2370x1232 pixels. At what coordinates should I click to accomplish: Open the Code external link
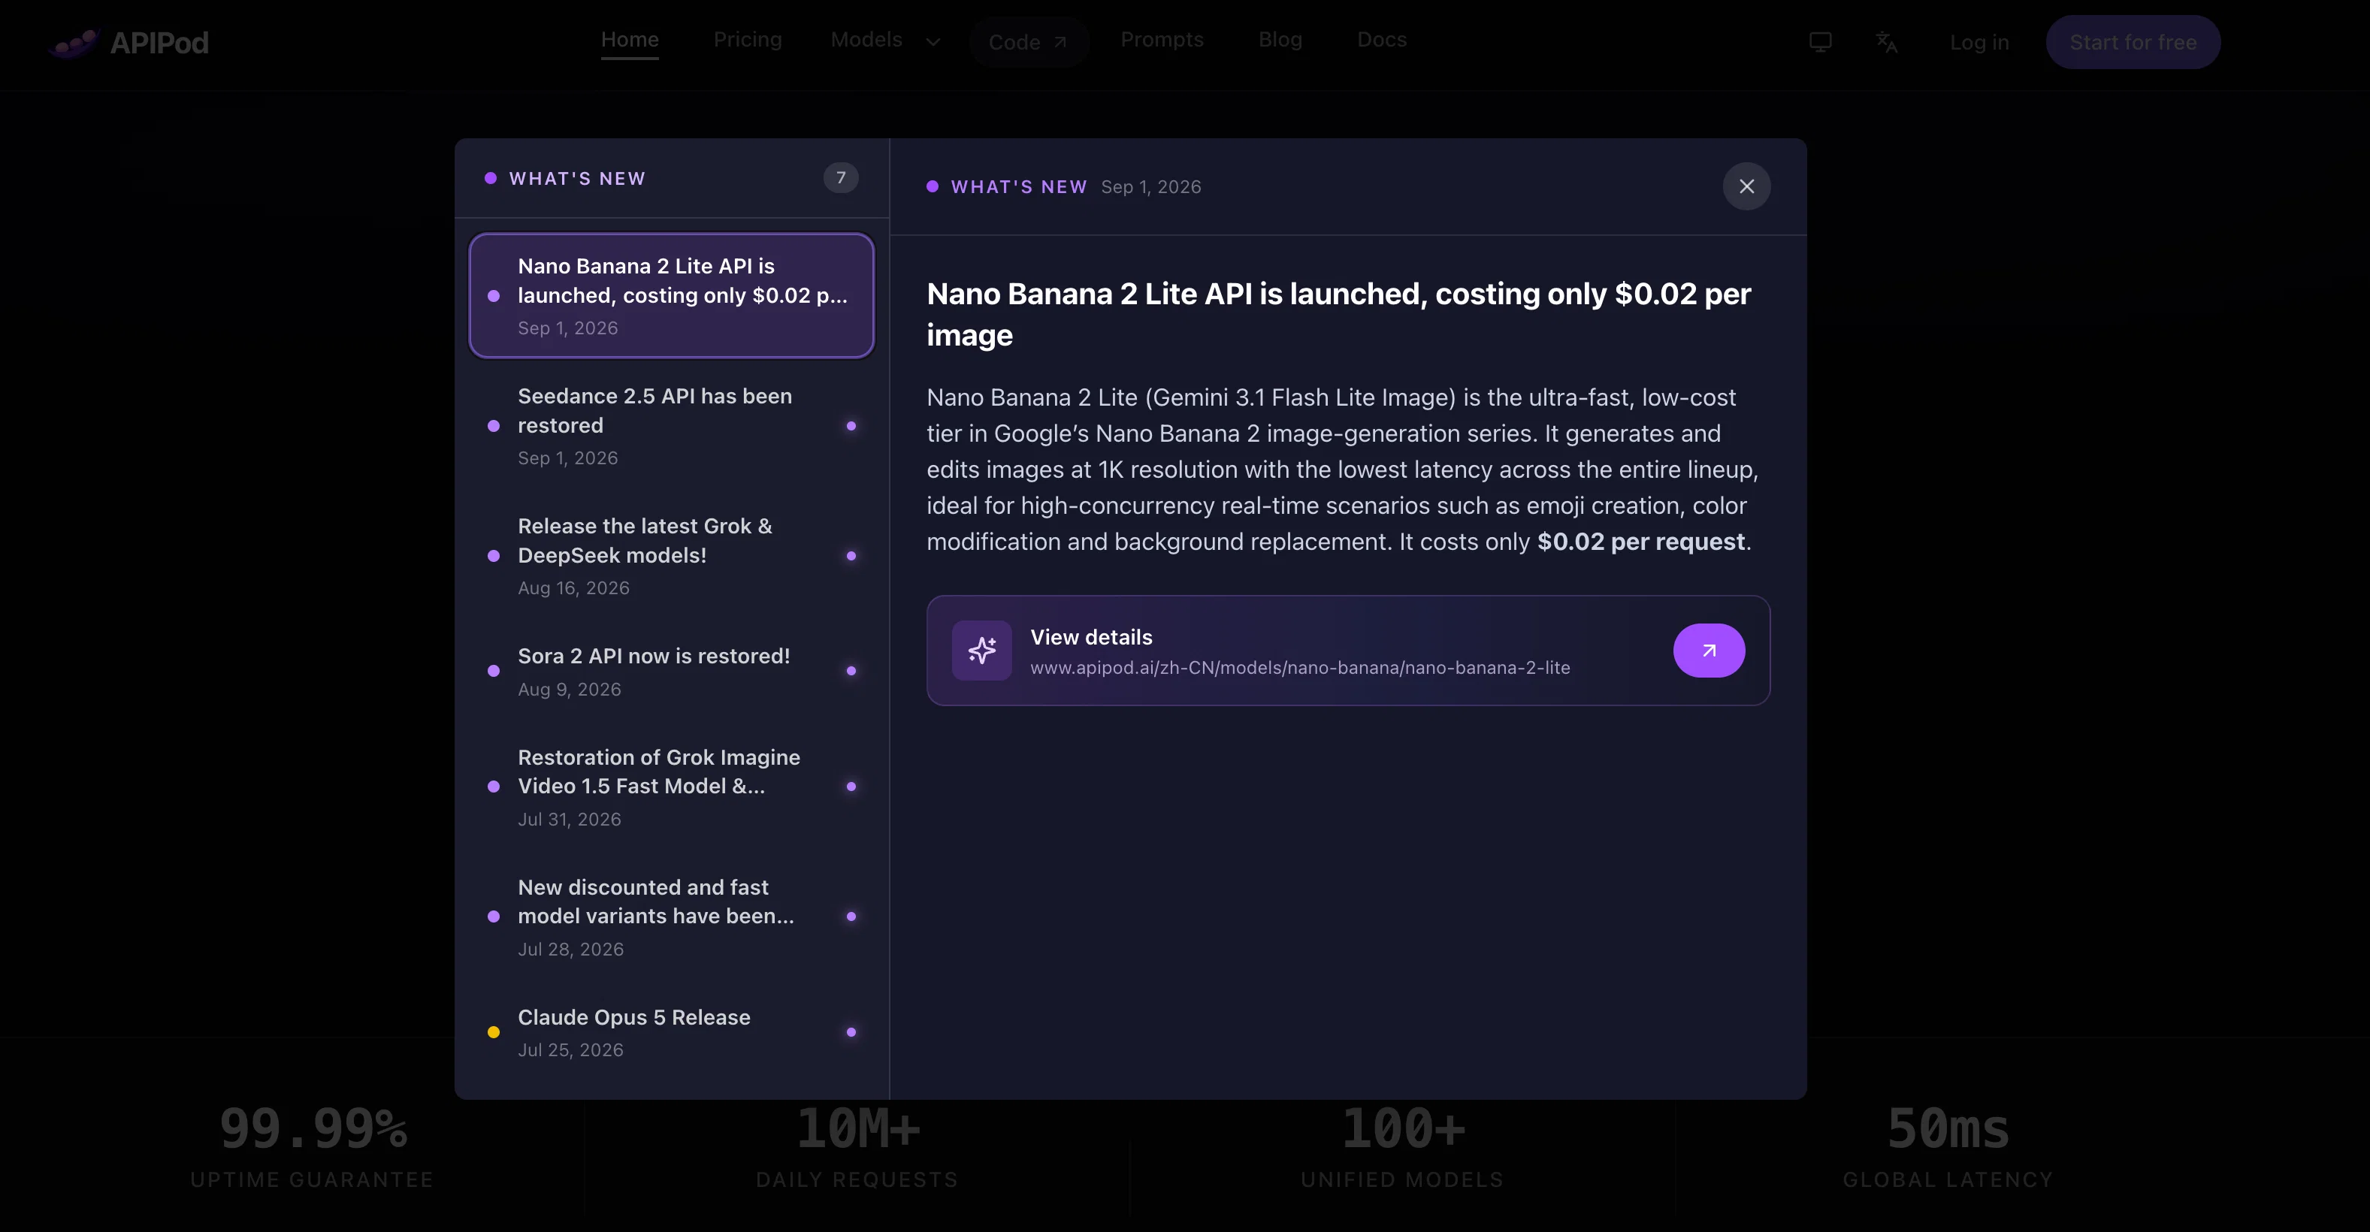pyautogui.click(x=1029, y=42)
